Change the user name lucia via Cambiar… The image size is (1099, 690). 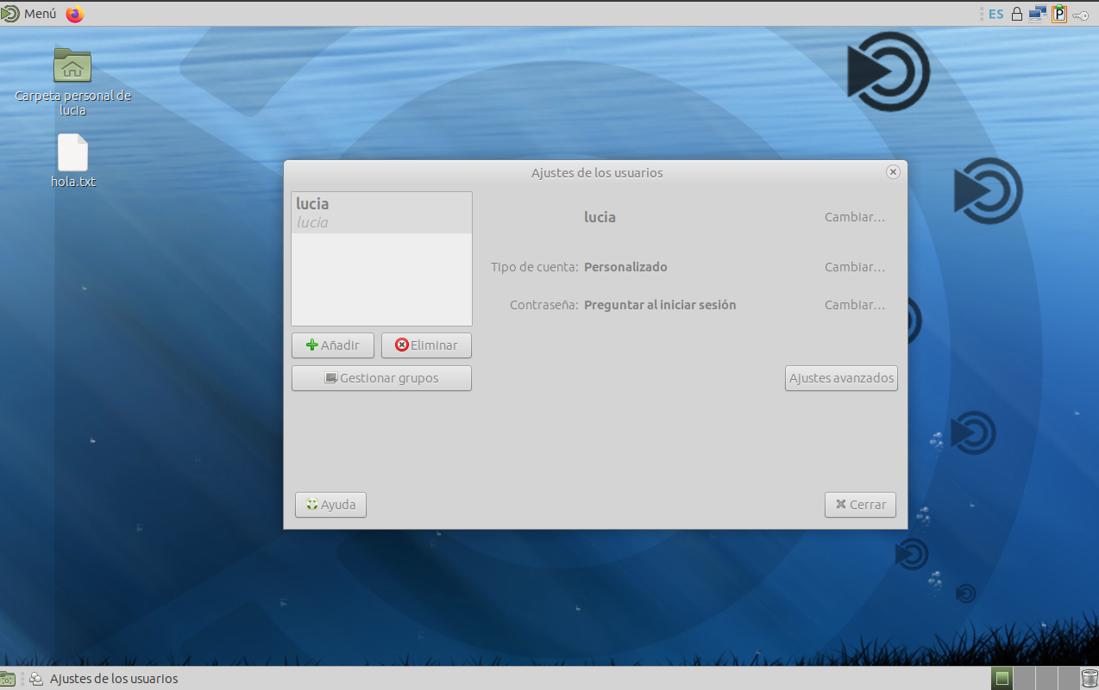[854, 217]
